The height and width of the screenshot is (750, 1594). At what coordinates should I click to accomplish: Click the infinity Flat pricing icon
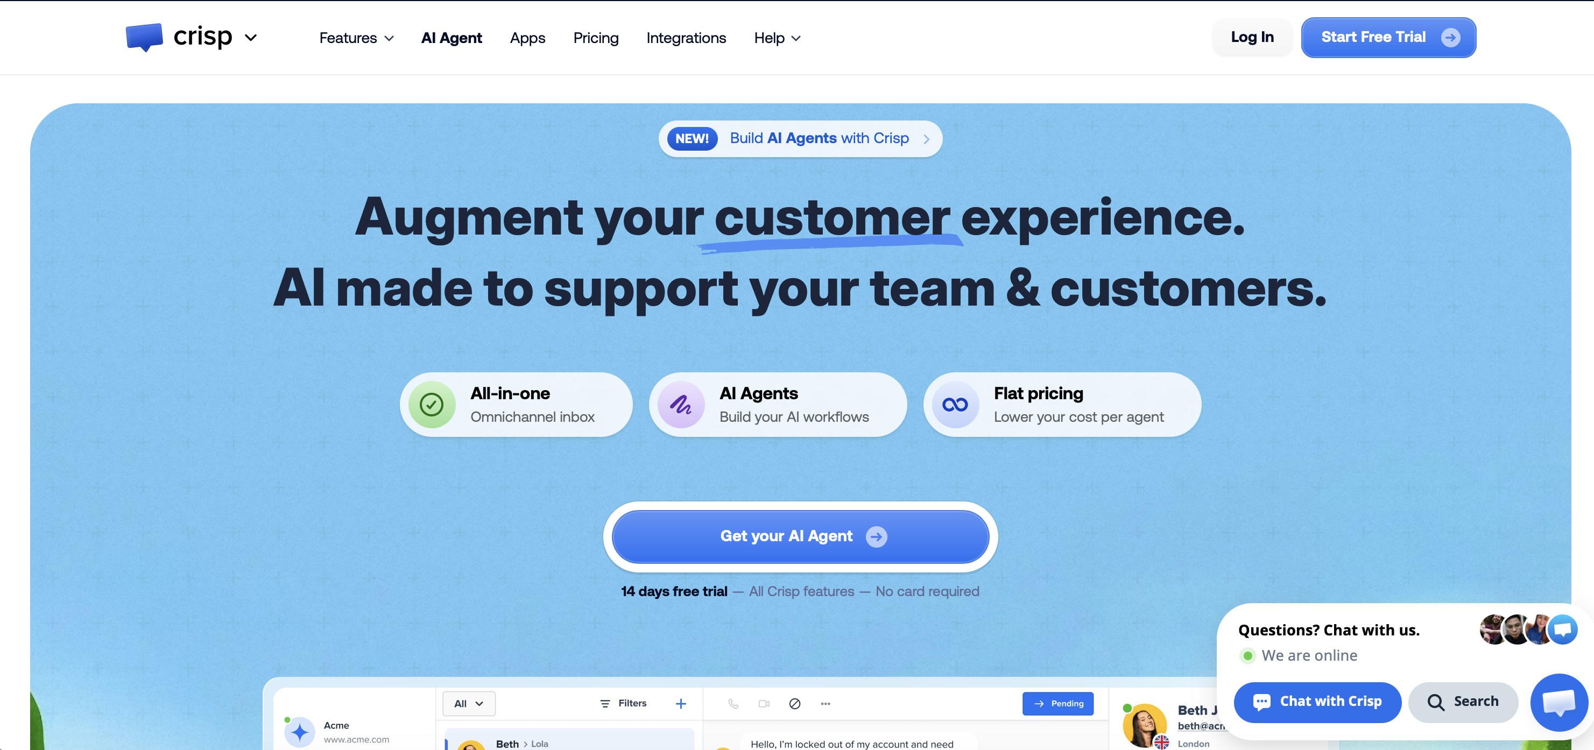(955, 405)
